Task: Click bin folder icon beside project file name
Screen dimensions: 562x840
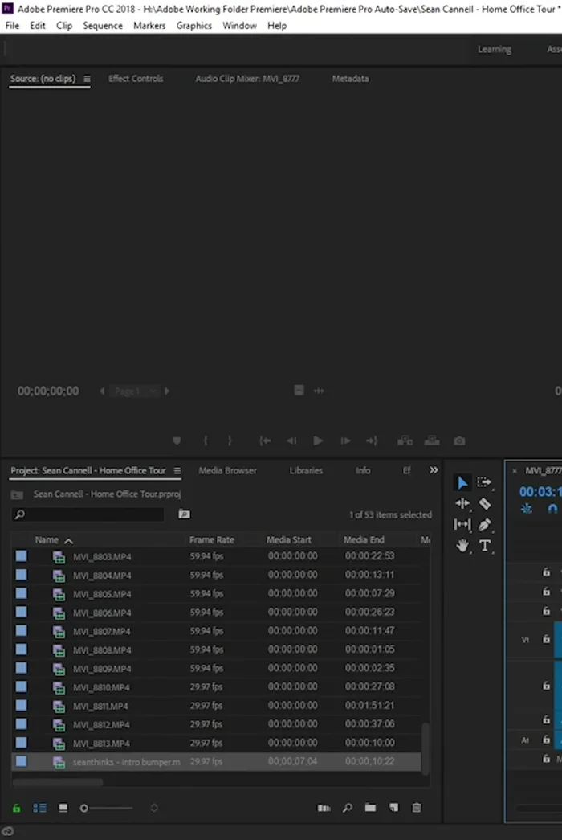Action: click(17, 494)
